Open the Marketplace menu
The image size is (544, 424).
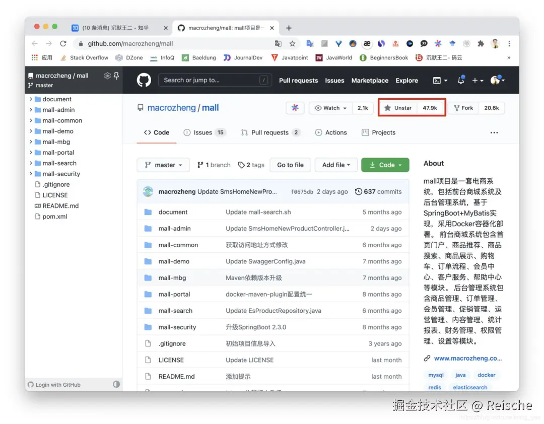click(370, 81)
